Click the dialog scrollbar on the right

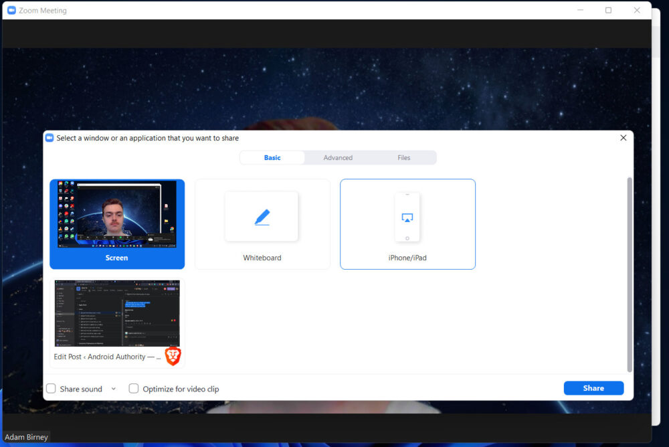click(x=630, y=274)
